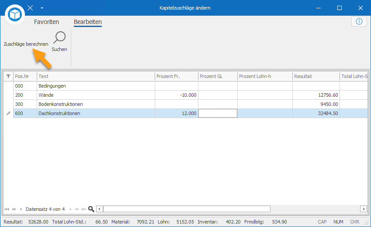Image resolution: width=371 pixels, height=227 pixels.
Task: Click the CAP status indicator
Action: 322,222
